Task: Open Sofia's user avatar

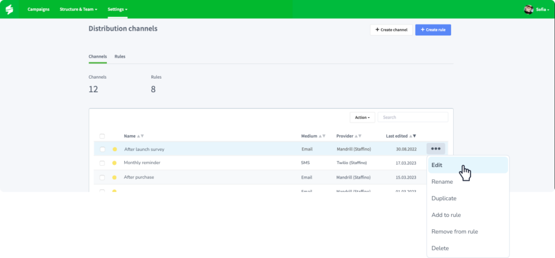Action: 528,10
